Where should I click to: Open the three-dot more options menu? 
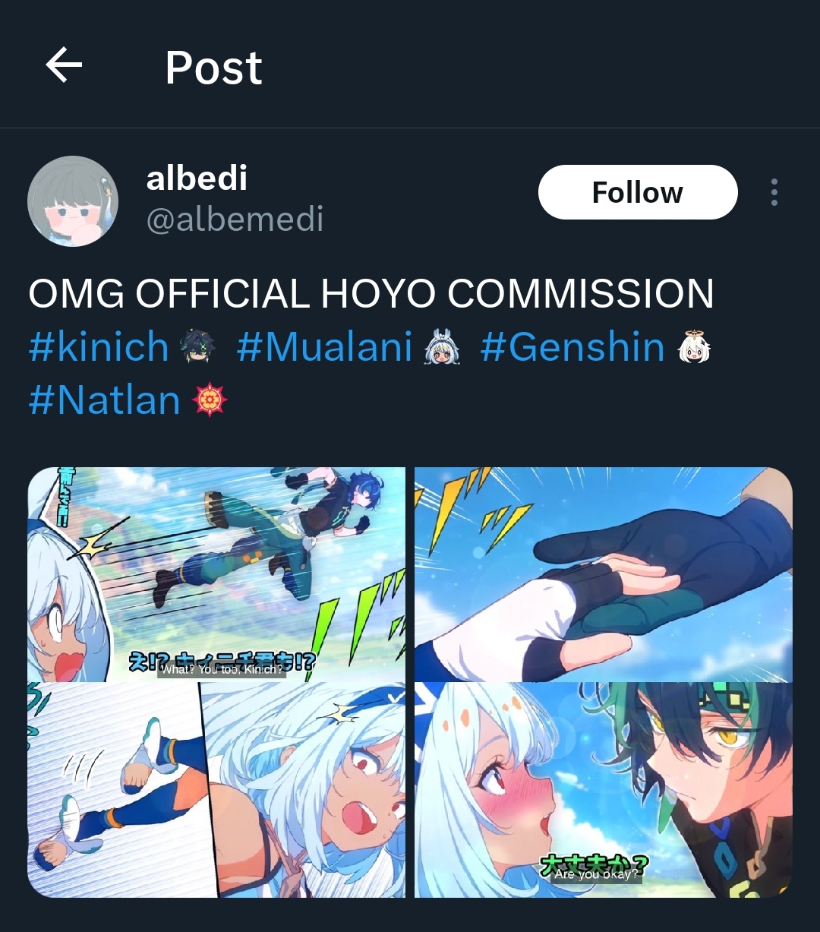[774, 192]
